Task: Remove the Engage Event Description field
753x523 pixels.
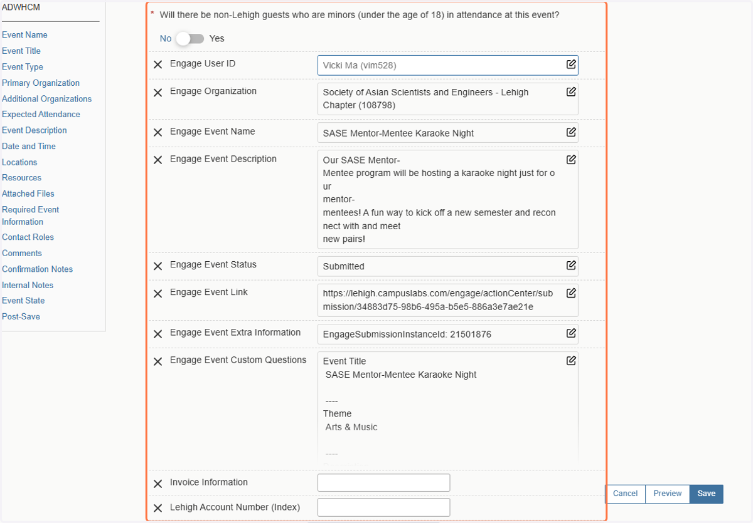Action: point(158,160)
